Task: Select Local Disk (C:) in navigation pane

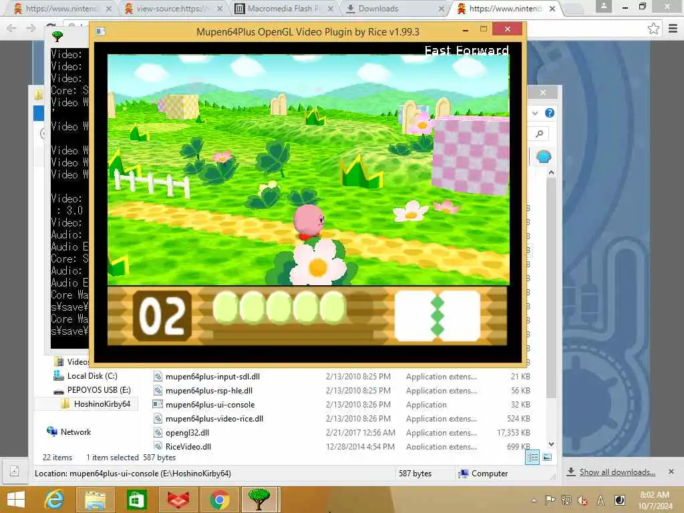Action: [x=92, y=376]
